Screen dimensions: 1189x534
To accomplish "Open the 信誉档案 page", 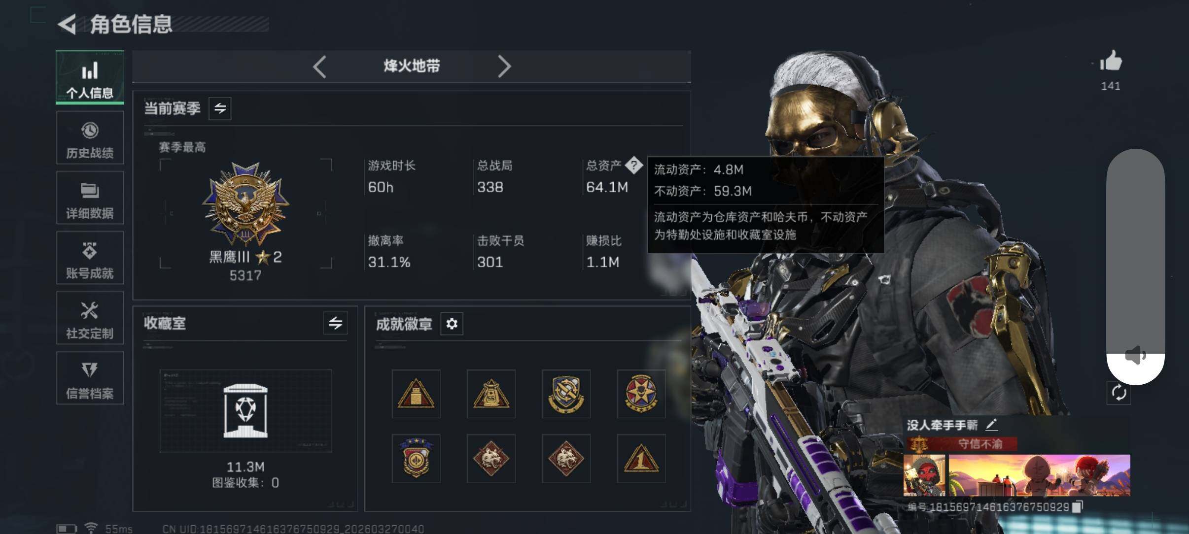I will pyautogui.click(x=90, y=378).
